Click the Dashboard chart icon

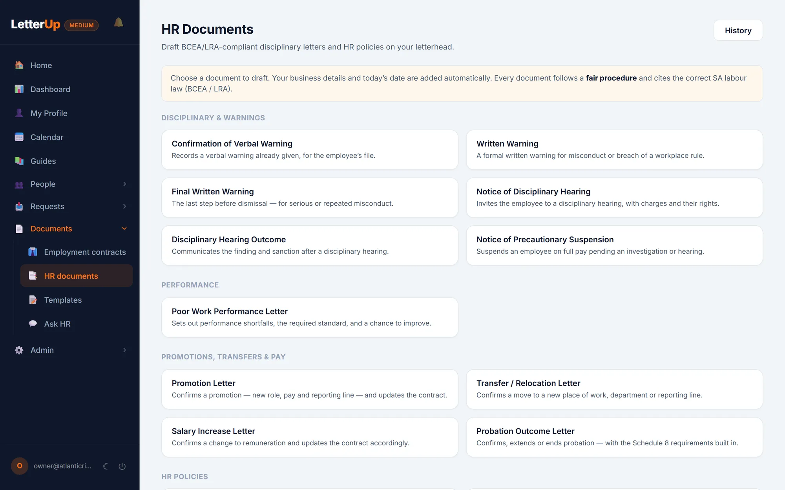tap(19, 89)
